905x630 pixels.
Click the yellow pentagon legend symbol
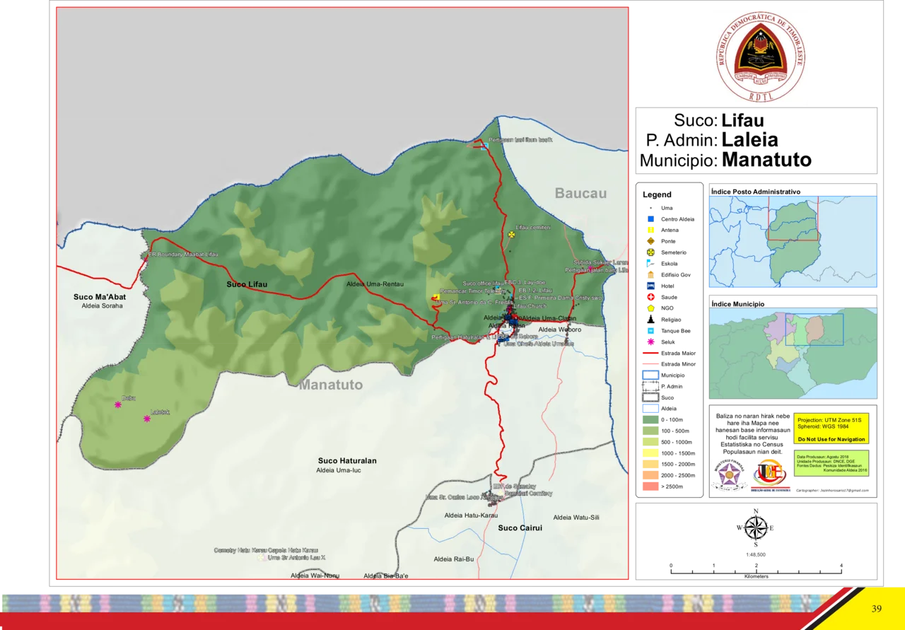(650, 308)
